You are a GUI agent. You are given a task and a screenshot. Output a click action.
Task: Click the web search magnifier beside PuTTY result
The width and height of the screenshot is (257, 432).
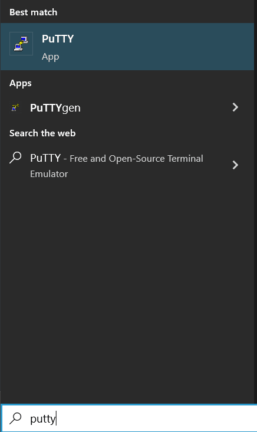pyautogui.click(x=15, y=158)
